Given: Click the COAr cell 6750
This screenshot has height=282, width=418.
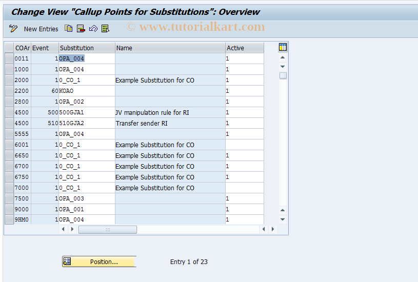Looking at the screenshot, I should point(23,177).
